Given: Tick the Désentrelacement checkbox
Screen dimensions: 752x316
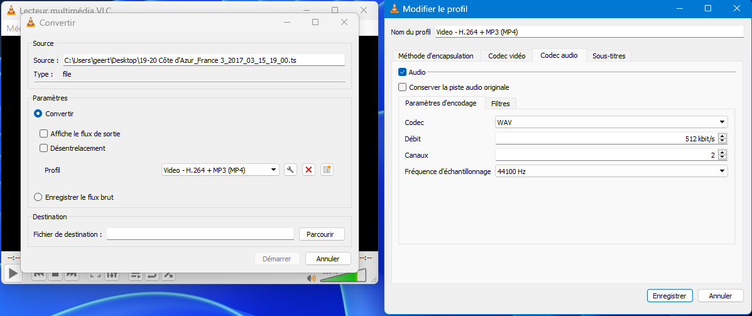Looking at the screenshot, I should (44, 148).
